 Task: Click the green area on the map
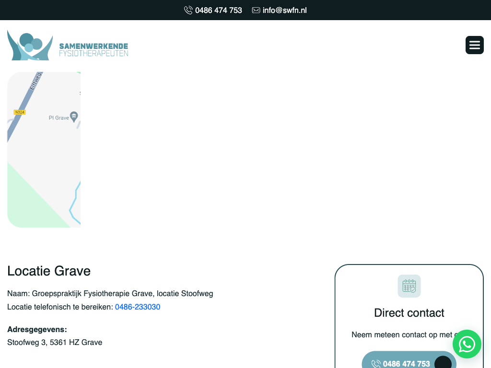(x=29, y=201)
